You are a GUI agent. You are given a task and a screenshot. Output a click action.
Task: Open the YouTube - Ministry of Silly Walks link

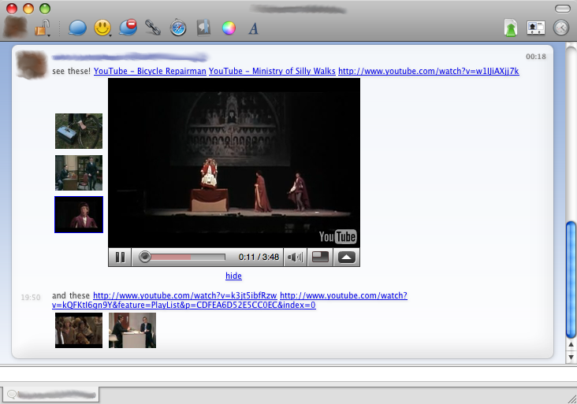272,71
